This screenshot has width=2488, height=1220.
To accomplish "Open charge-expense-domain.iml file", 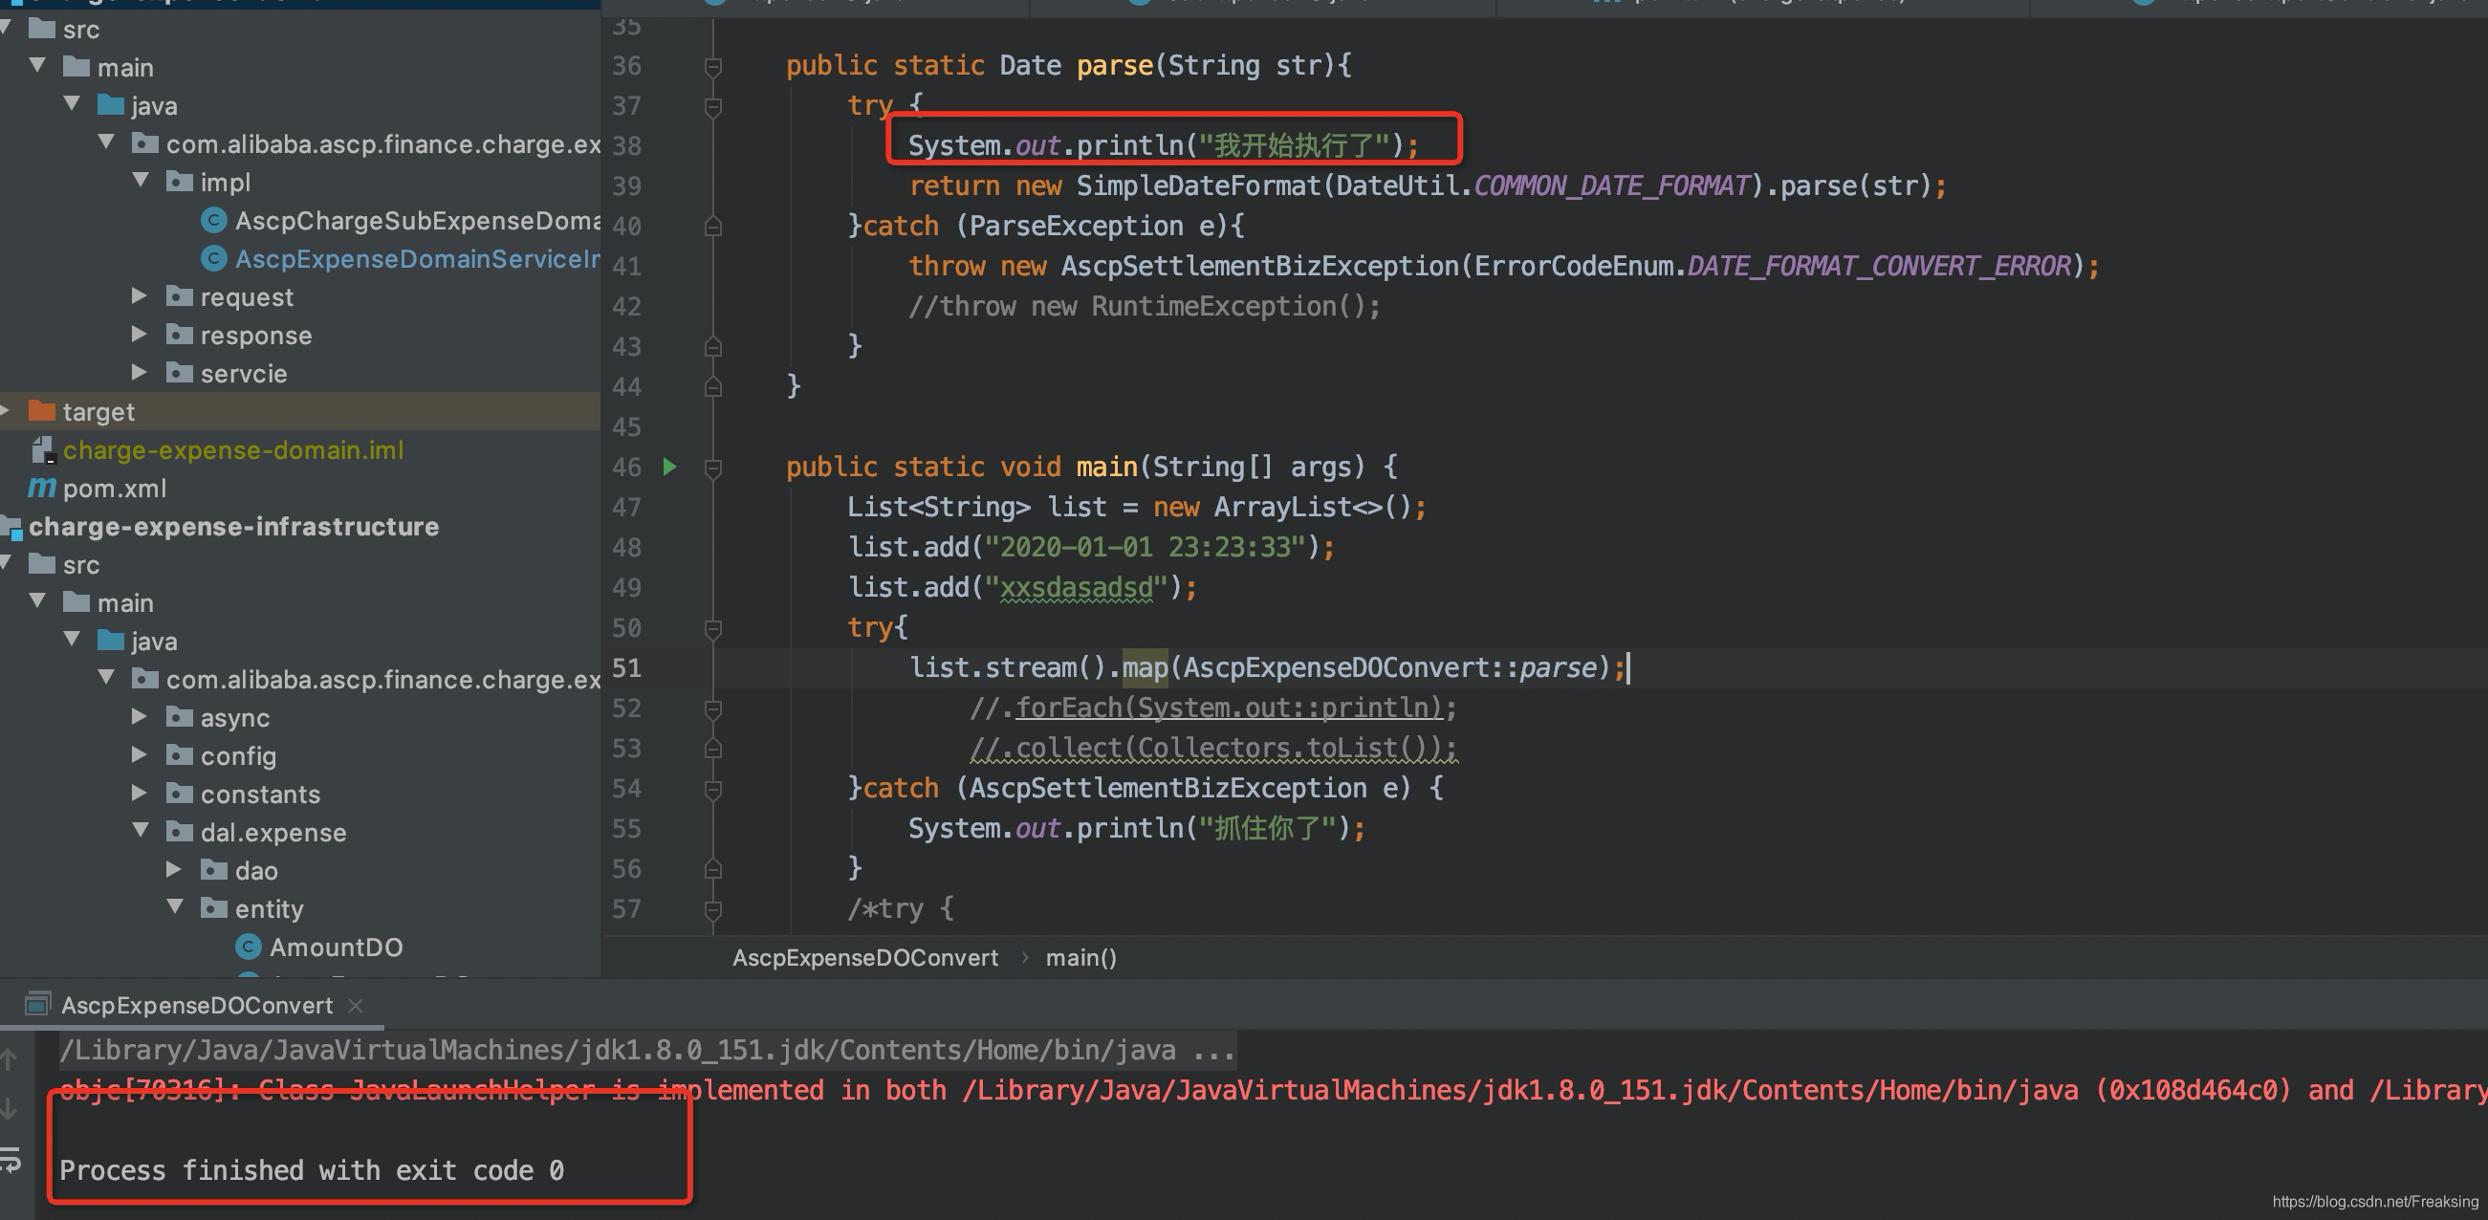I will pos(232,450).
